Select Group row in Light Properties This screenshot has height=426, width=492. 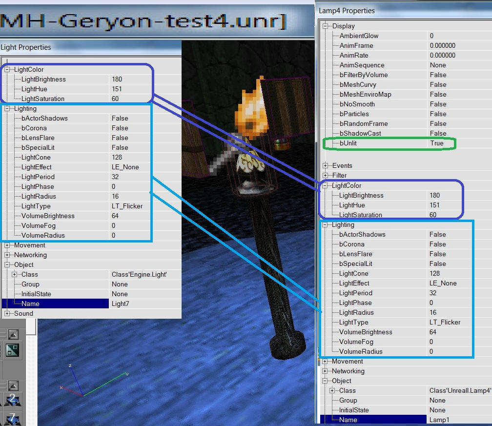pyautogui.click(x=92, y=284)
